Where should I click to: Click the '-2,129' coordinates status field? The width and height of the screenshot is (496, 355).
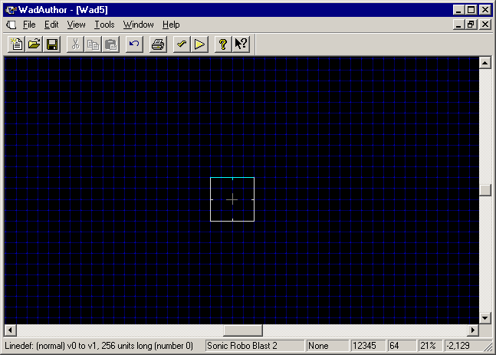point(464,346)
